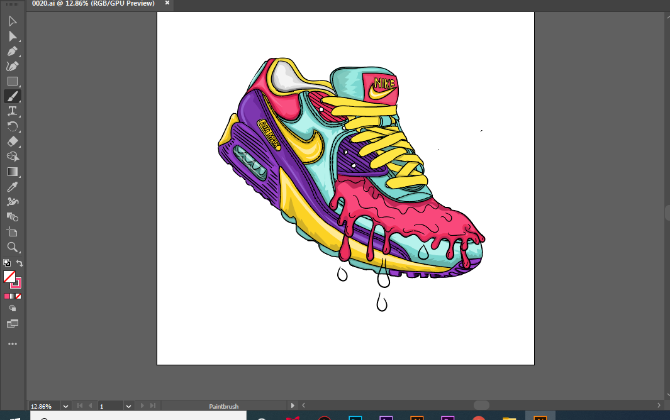Select the Eraser tool

tap(13, 141)
